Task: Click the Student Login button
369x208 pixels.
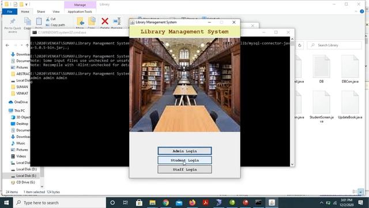Action: pyautogui.click(x=184, y=160)
